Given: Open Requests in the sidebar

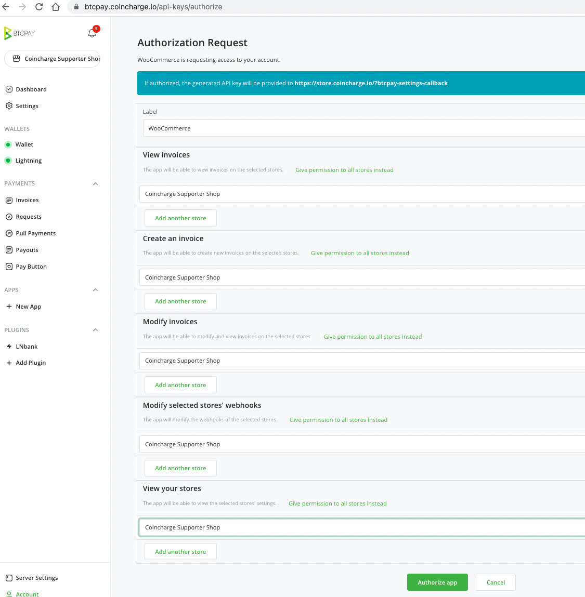Looking at the screenshot, I should tap(29, 217).
